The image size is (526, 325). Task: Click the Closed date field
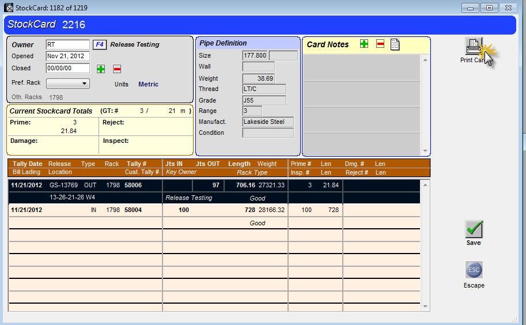tap(67, 68)
